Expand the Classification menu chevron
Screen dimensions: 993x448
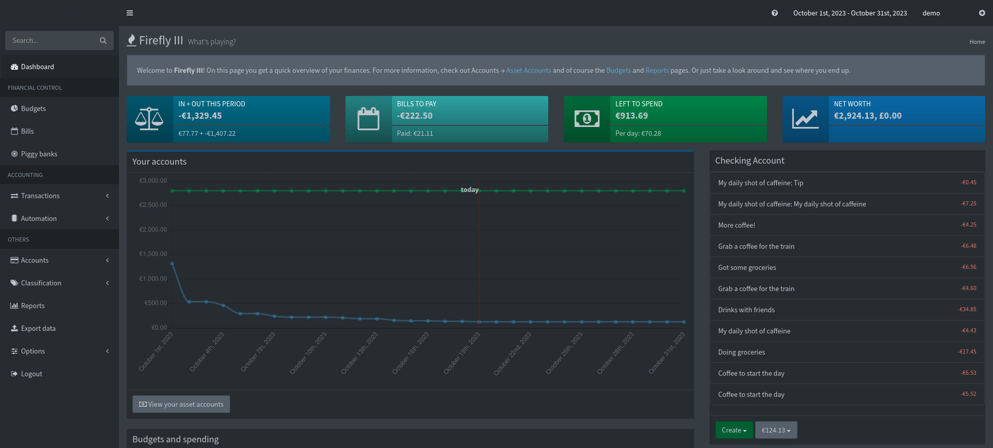[x=108, y=283]
